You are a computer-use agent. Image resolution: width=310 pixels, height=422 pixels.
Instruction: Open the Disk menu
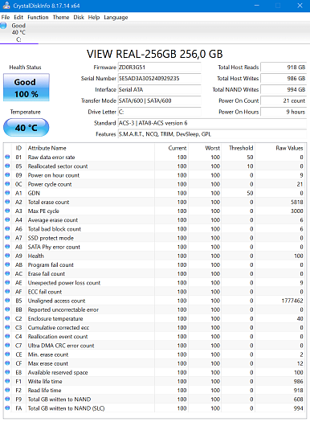(x=79, y=17)
